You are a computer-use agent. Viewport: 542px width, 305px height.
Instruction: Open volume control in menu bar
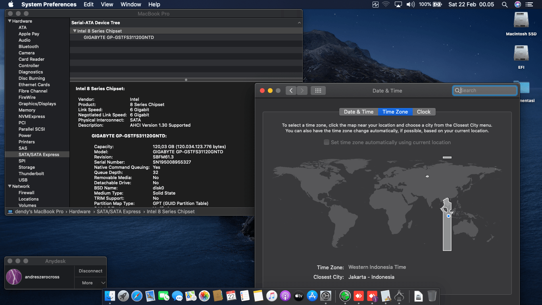coord(410,4)
